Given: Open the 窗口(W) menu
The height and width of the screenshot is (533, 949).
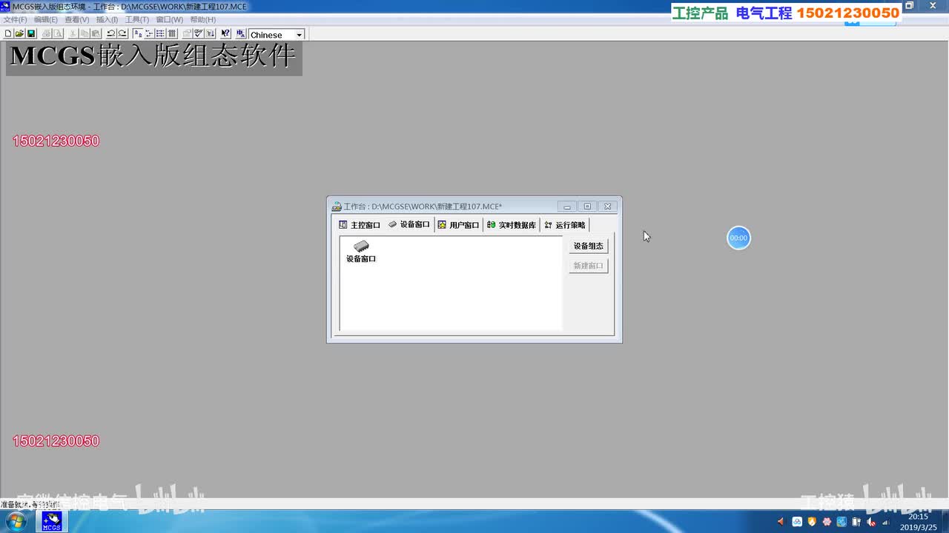Looking at the screenshot, I should [170, 19].
